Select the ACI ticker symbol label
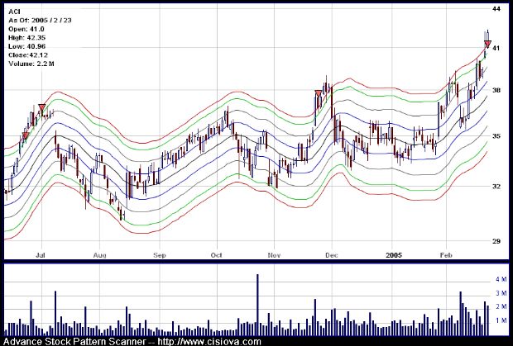The image size is (513, 346). [x=14, y=12]
